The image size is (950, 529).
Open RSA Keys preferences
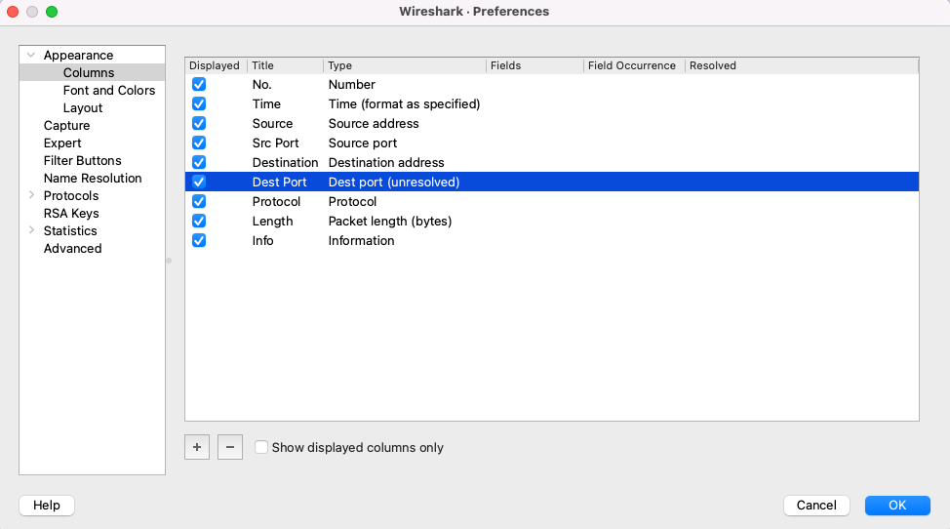tap(71, 214)
